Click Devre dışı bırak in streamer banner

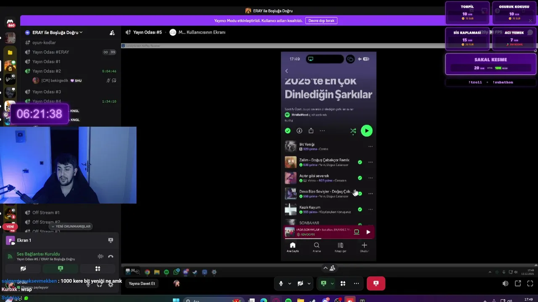tap(322, 21)
